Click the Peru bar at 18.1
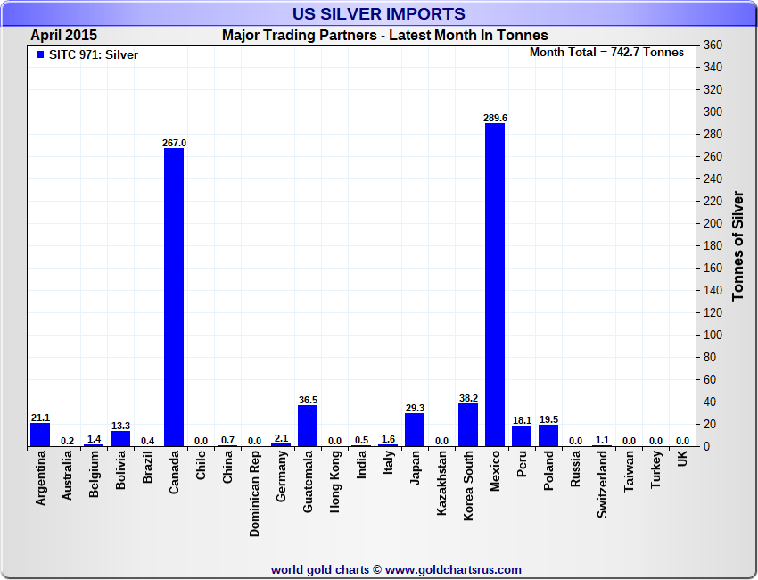 pyautogui.click(x=522, y=435)
